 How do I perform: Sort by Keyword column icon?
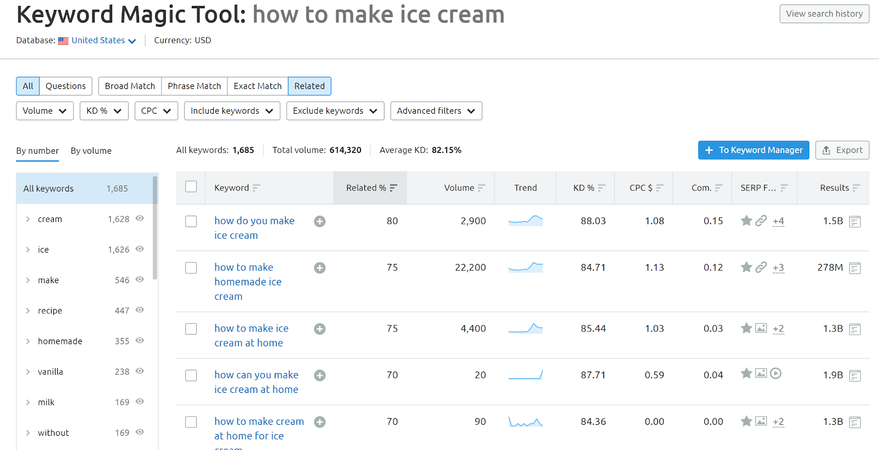point(256,188)
